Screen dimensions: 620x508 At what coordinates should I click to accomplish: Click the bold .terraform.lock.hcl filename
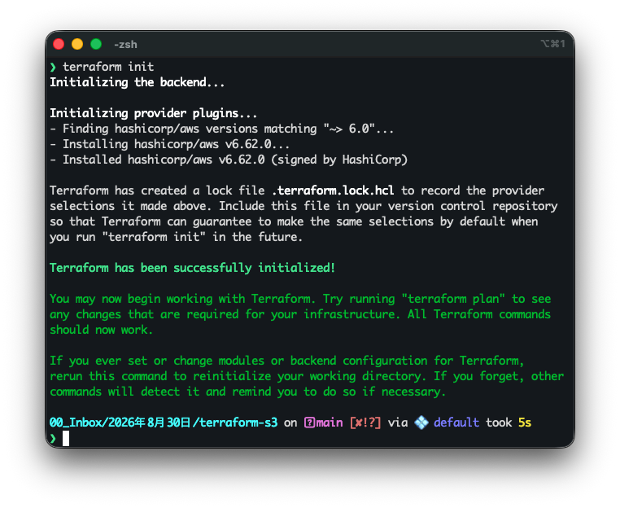coord(333,190)
